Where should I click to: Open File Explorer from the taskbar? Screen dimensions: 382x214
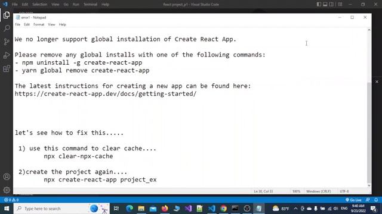pos(141,209)
